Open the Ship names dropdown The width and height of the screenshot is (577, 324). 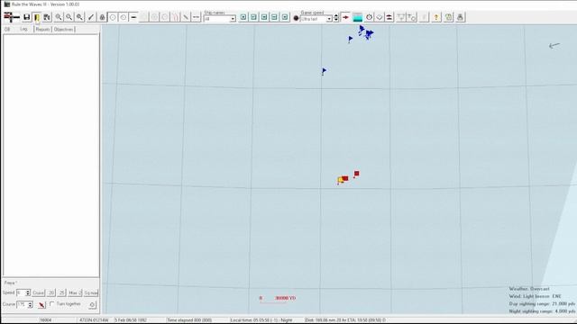click(233, 19)
